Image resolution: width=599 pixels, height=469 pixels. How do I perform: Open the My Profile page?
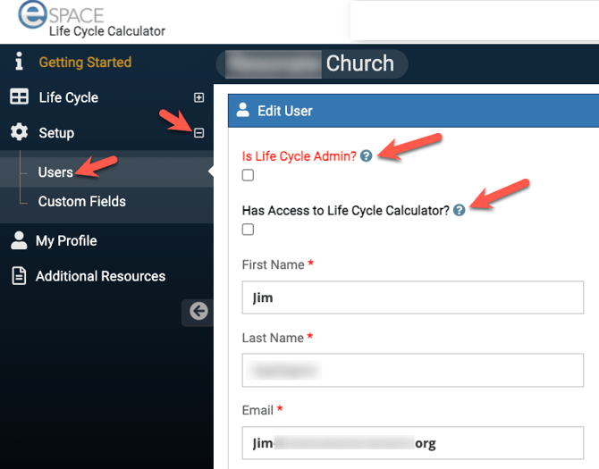click(x=67, y=240)
